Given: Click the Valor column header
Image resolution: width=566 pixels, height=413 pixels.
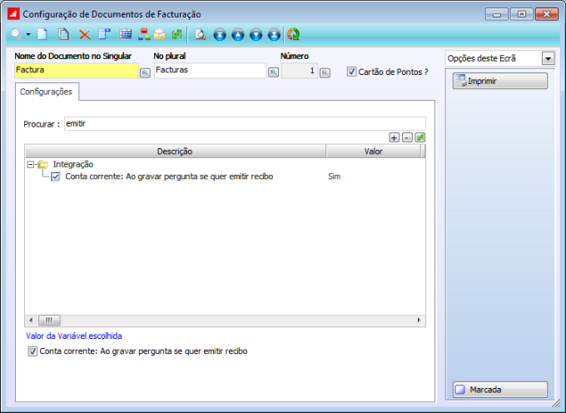Looking at the screenshot, I should 374,152.
